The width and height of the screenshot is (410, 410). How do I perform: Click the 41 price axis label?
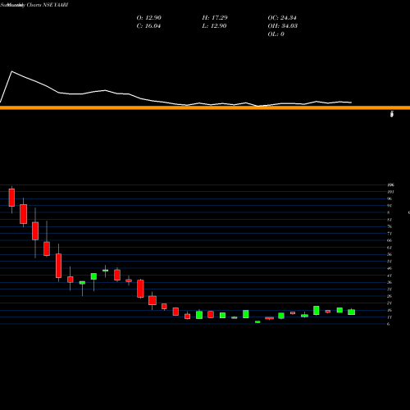(x=389, y=276)
